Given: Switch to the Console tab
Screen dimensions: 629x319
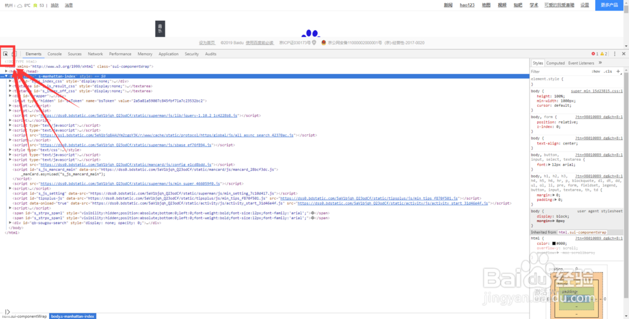Looking at the screenshot, I should [x=55, y=53].
